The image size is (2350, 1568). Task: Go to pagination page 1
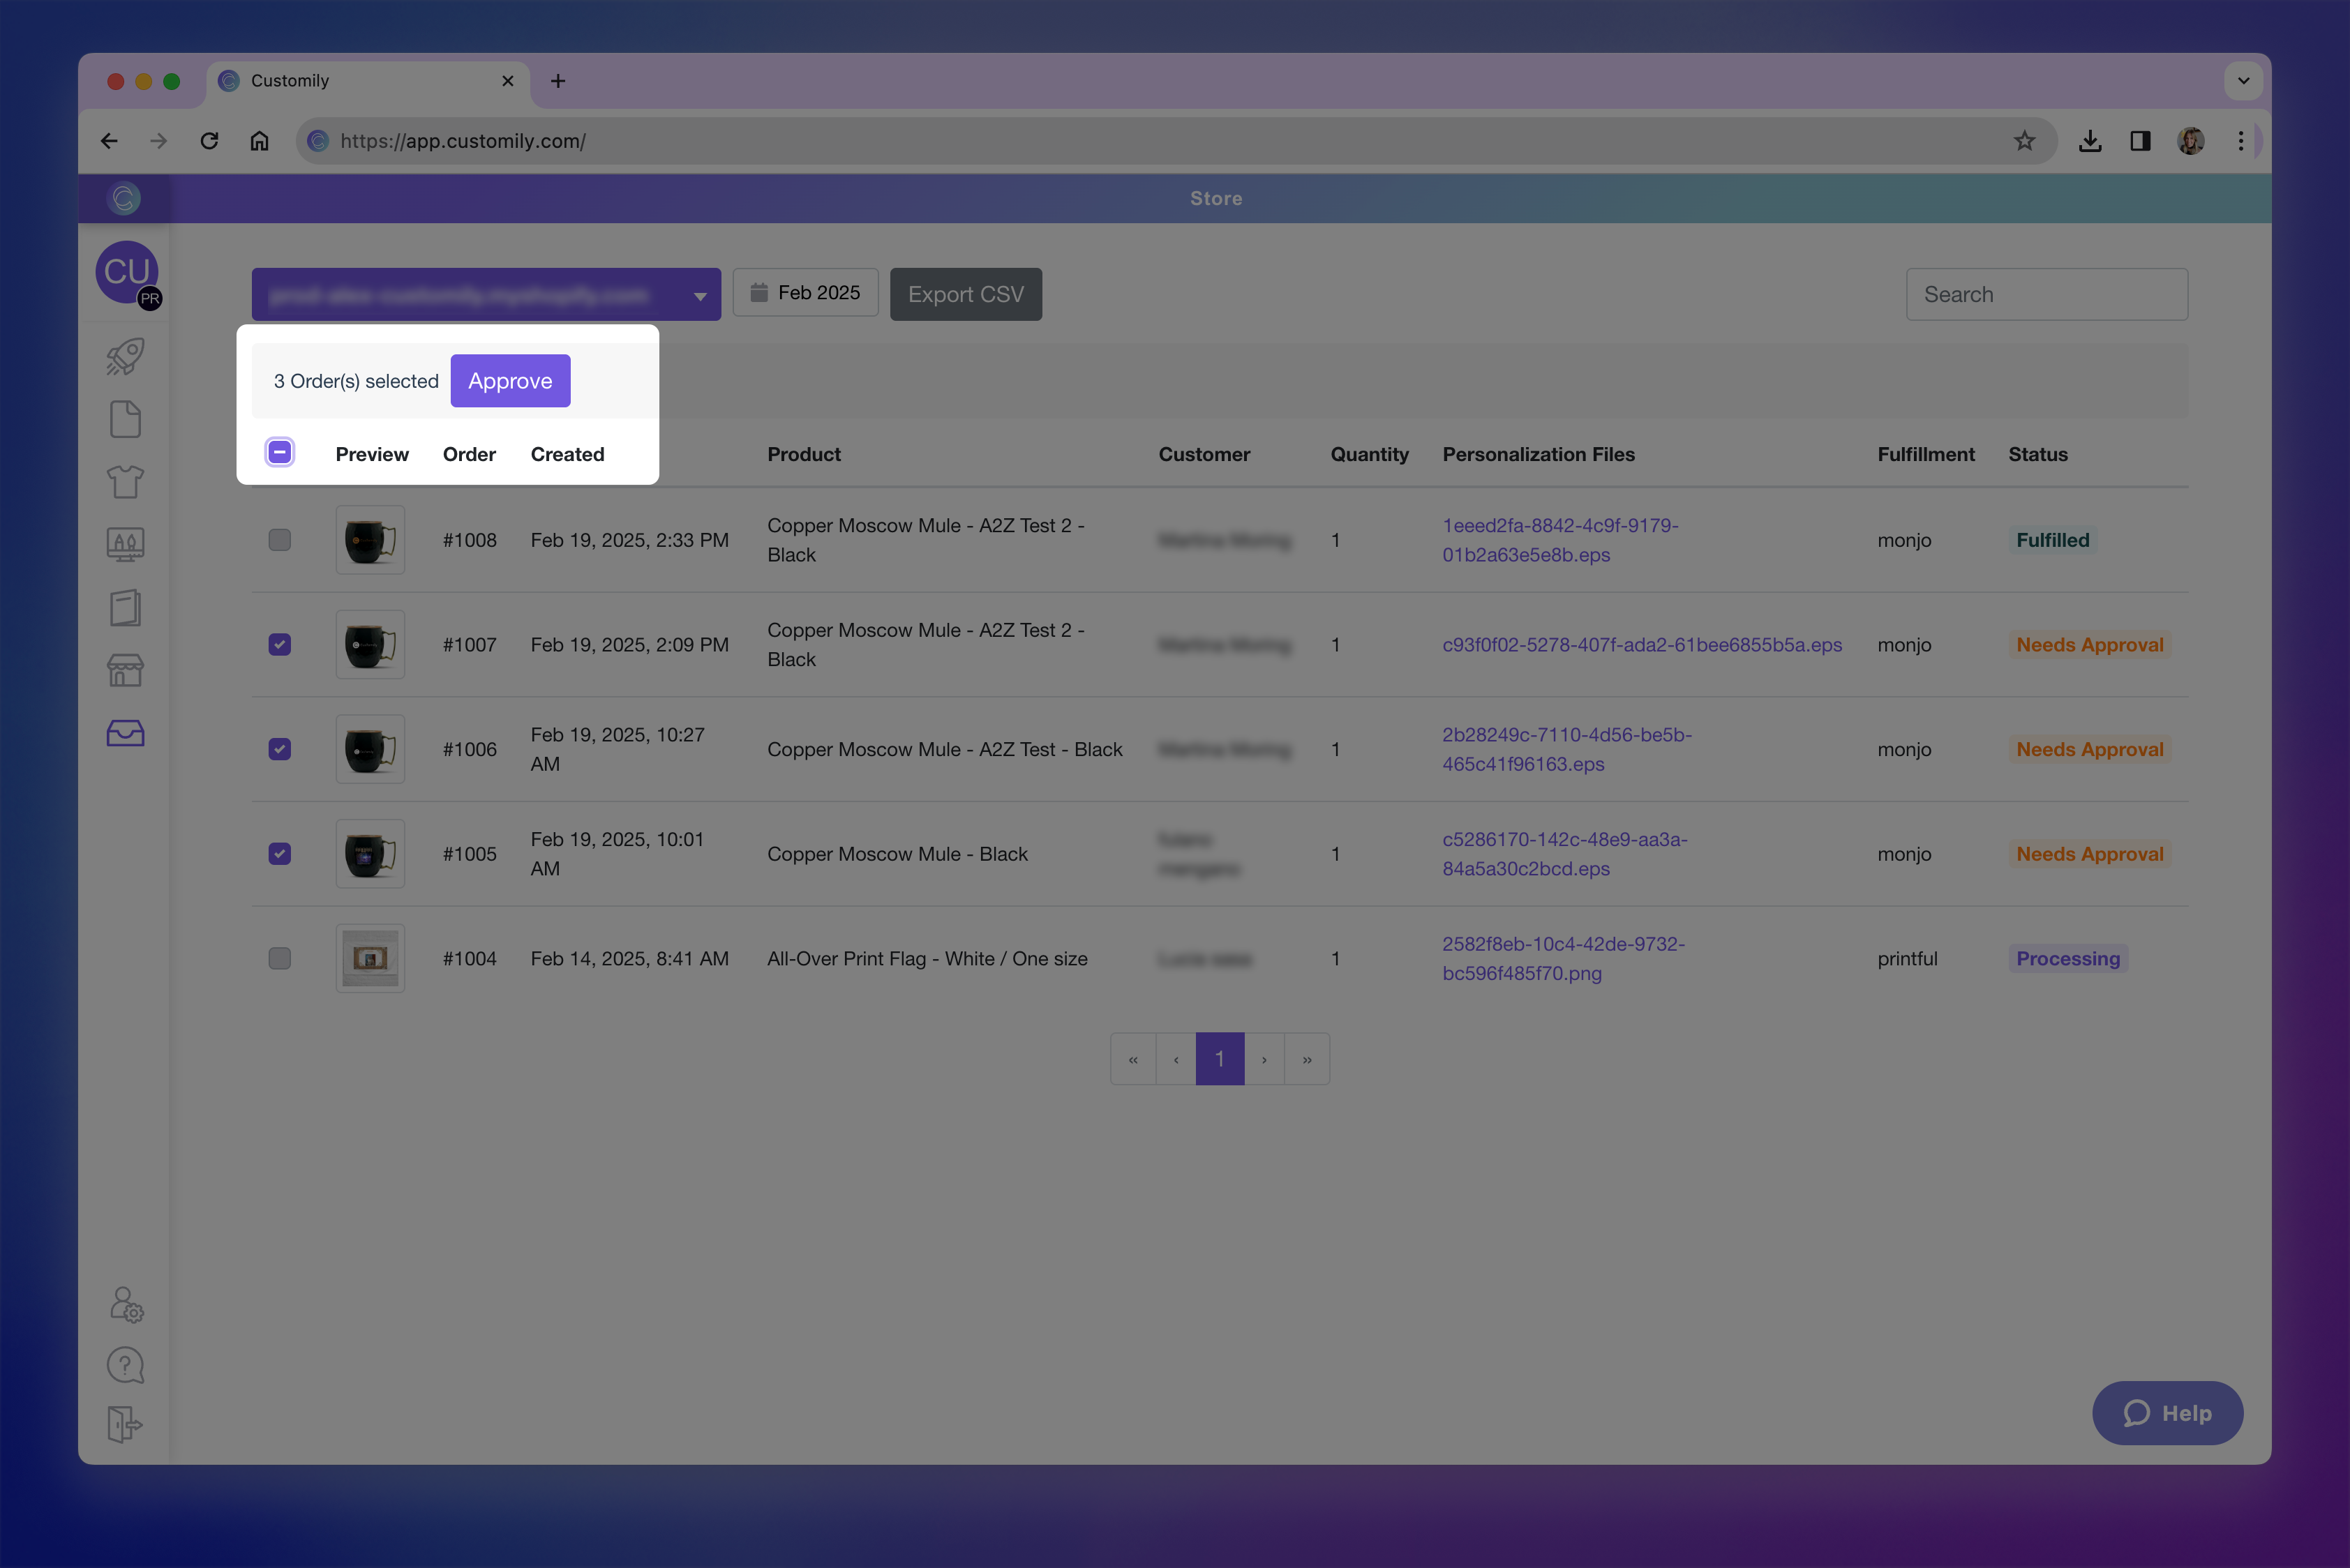[1220, 1059]
